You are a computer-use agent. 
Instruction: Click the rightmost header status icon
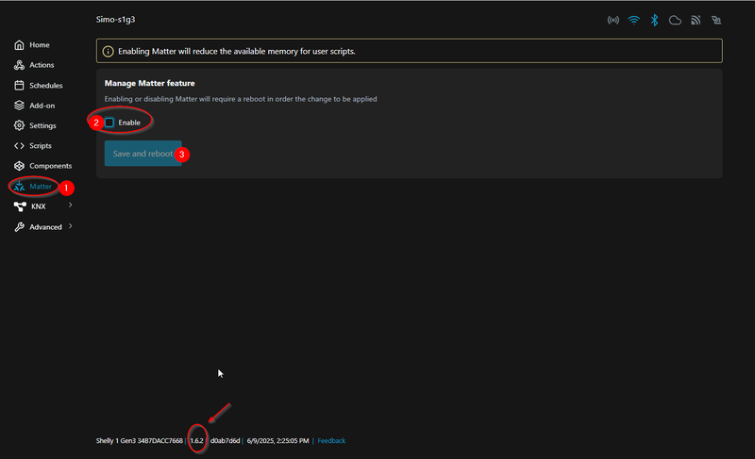pyautogui.click(x=716, y=20)
